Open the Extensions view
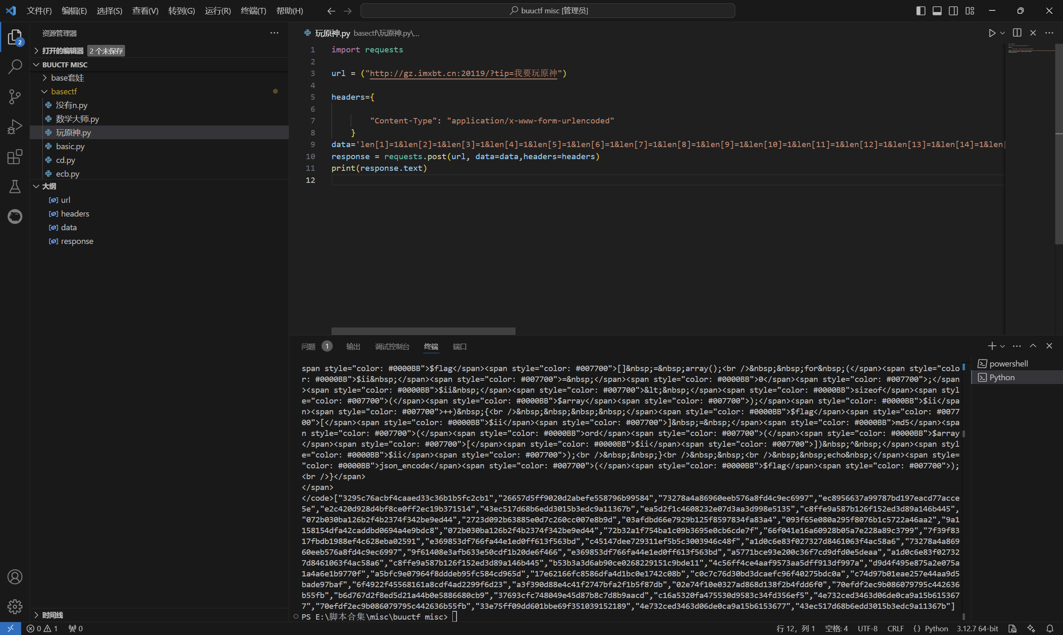 15,157
